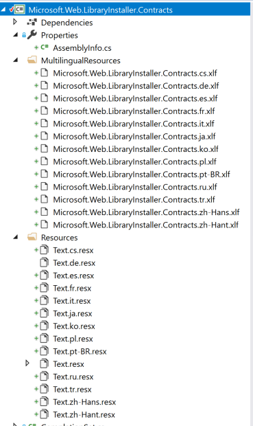Select Text.it.resx file name
The height and width of the screenshot is (426, 253).
tap(72, 301)
